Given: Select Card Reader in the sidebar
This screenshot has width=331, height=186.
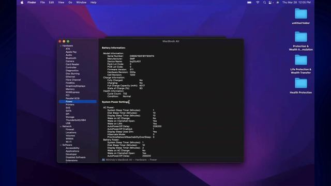Looking at the screenshot, I should [x=72, y=64].
